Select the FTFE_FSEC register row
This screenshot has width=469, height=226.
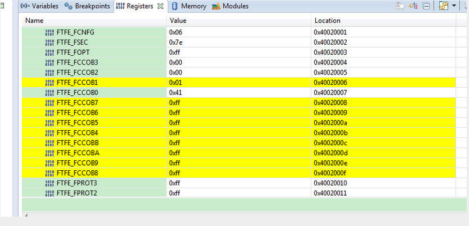(x=239, y=42)
